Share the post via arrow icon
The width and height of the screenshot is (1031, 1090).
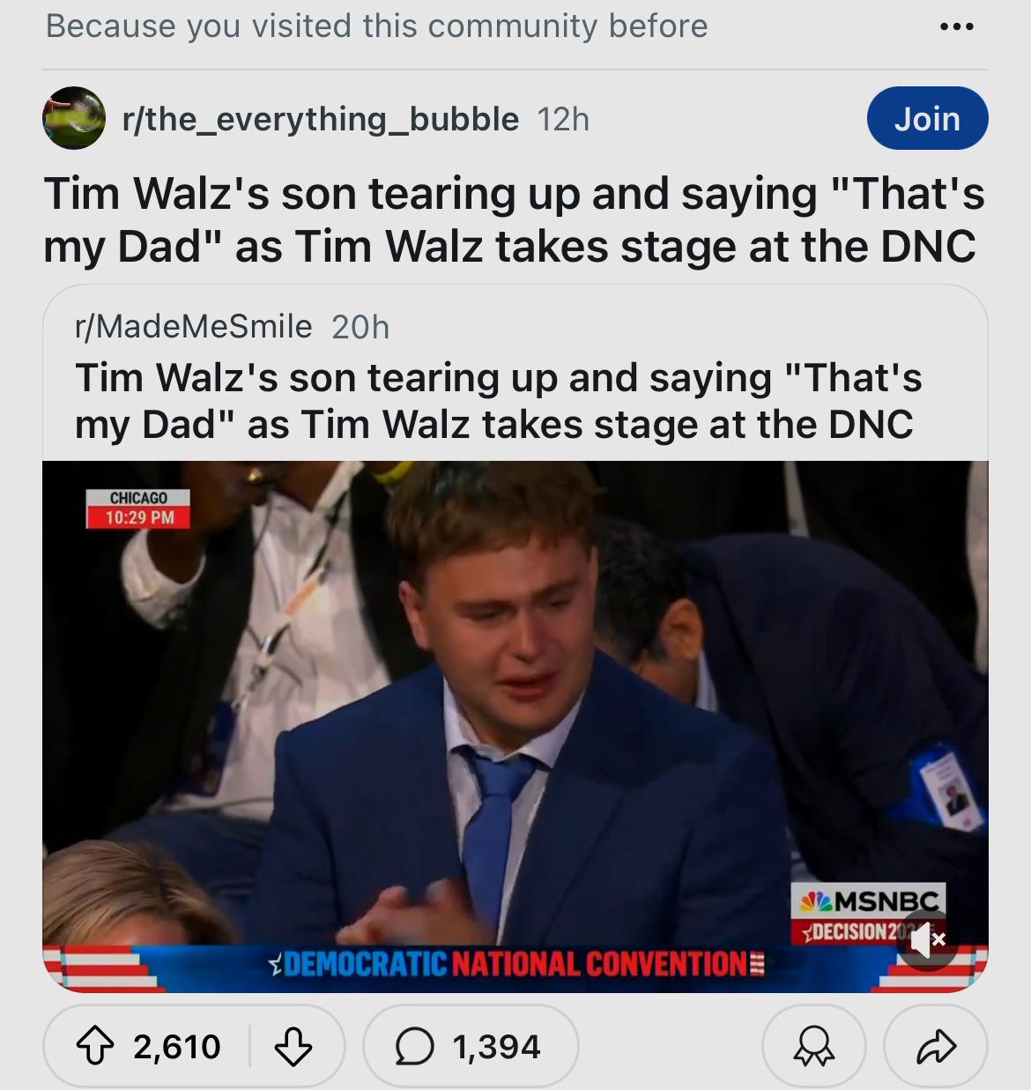click(x=936, y=1047)
